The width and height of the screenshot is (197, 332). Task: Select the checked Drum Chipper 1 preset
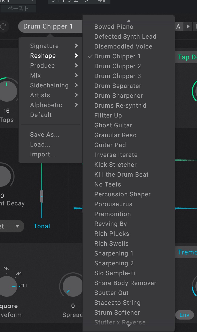(x=117, y=56)
